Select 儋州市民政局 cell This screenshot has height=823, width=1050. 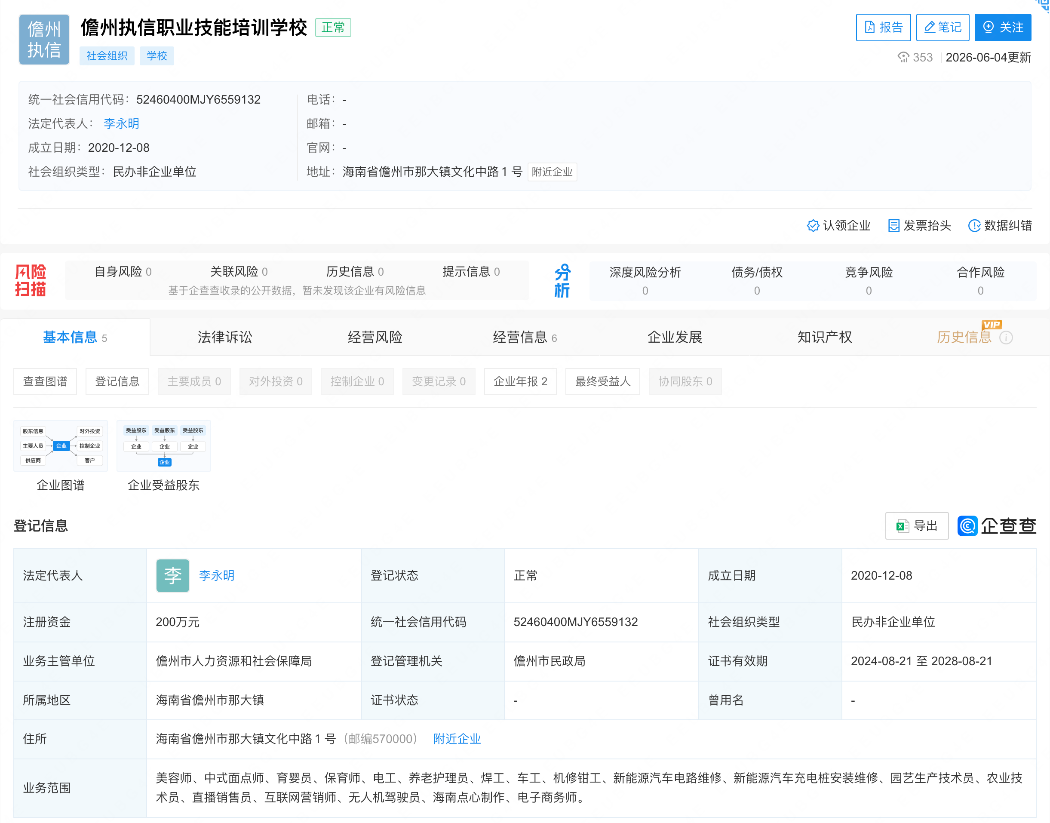click(x=550, y=661)
